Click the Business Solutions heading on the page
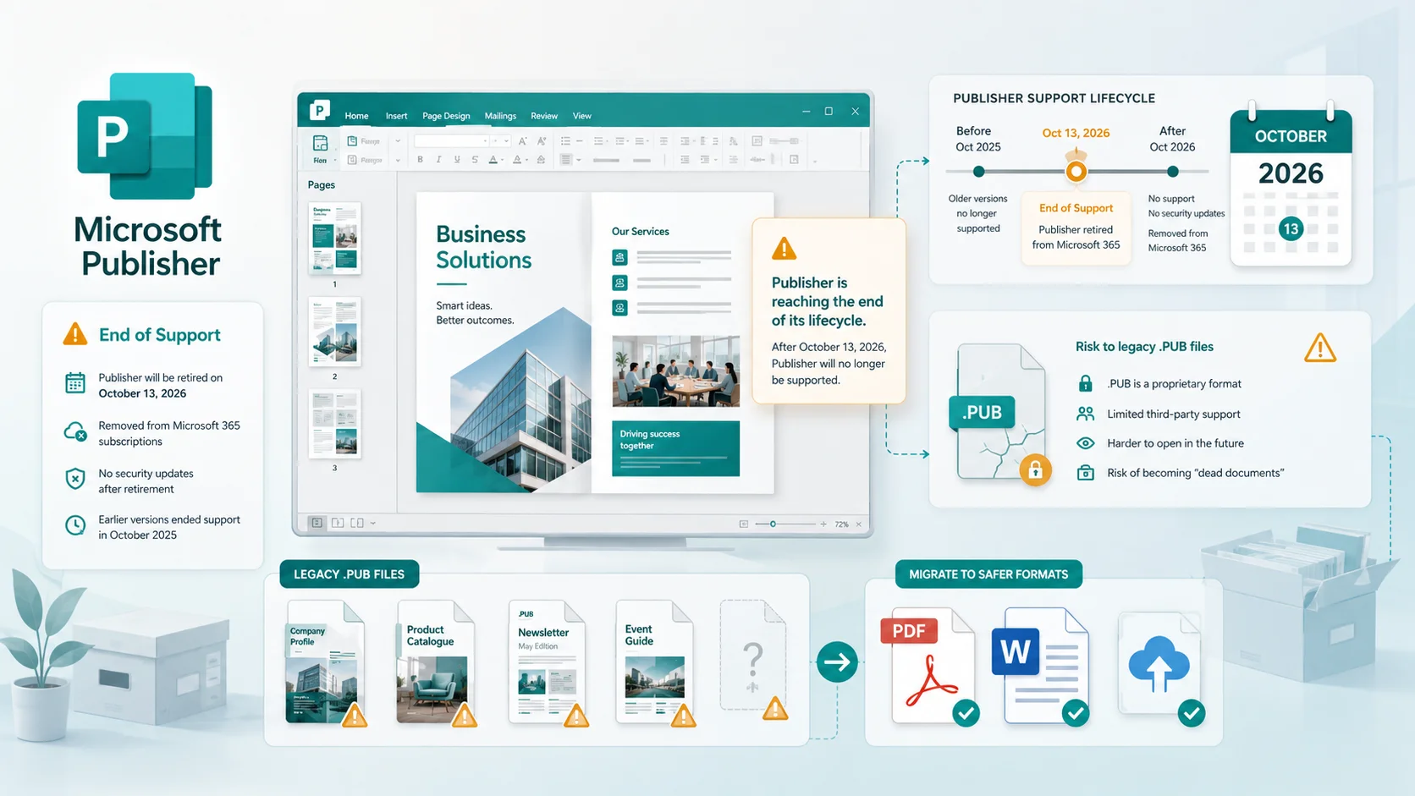Image resolution: width=1415 pixels, height=796 pixels. pos(483,247)
